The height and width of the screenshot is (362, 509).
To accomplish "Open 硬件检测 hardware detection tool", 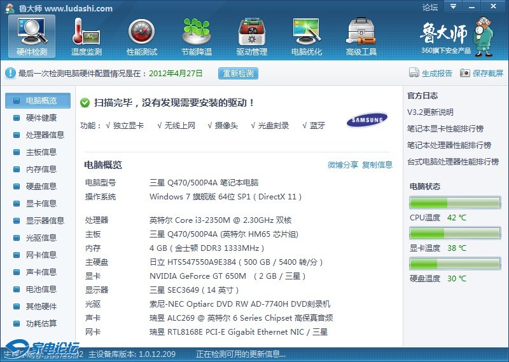I will [32, 36].
